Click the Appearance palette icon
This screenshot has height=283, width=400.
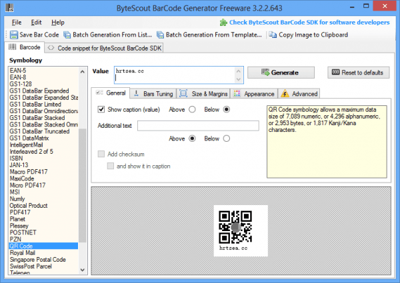(237, 93)
